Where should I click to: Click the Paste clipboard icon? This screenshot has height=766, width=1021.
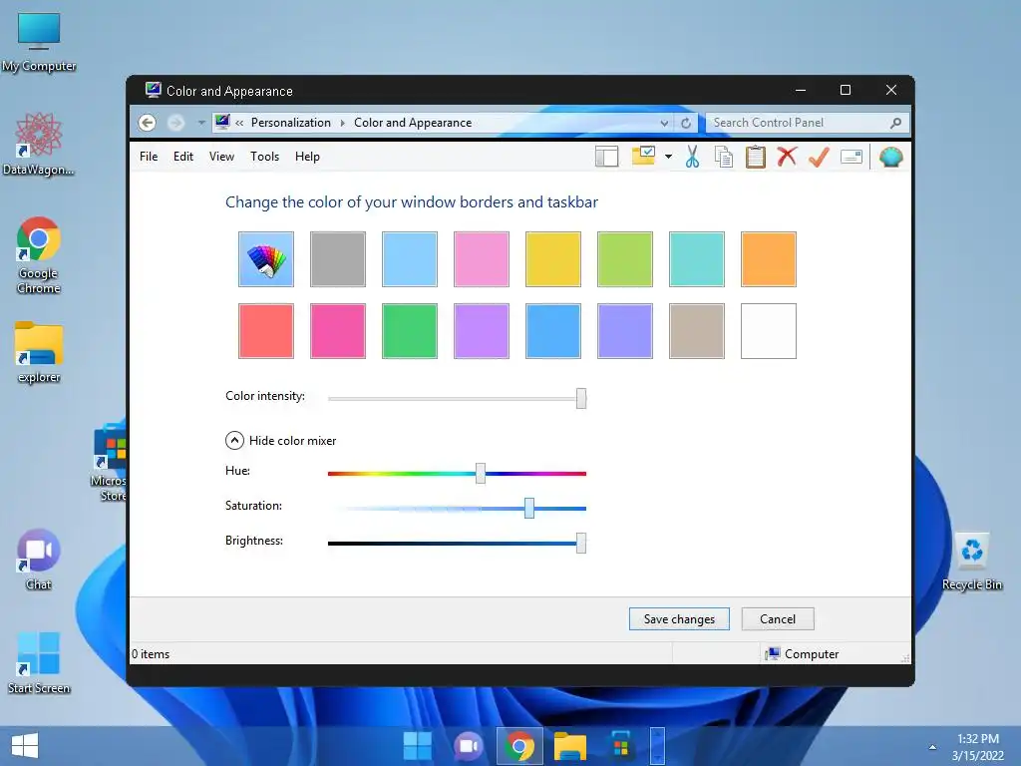click(x=756, y=157)
